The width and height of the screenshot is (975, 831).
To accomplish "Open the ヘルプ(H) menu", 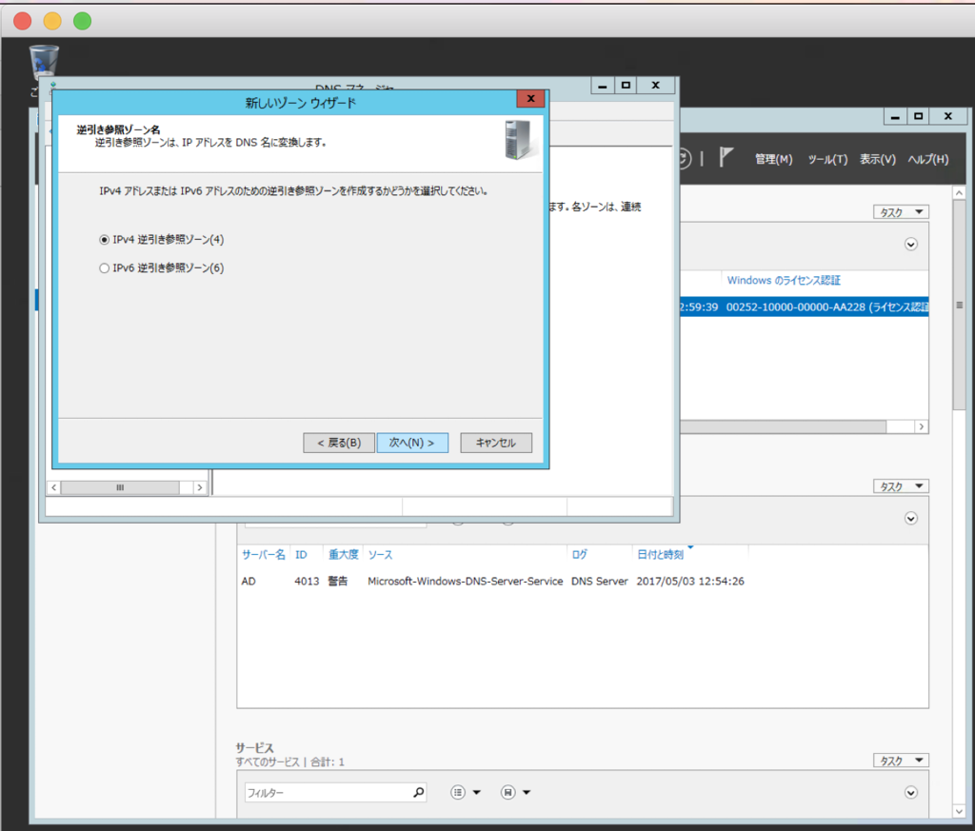I will point(927,159).
